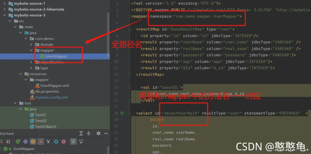Image resolution: width=311 pixels, height=154 pixels.
Task: Select java folder under test
Action: pyautogui.click(x=33, y=109)
